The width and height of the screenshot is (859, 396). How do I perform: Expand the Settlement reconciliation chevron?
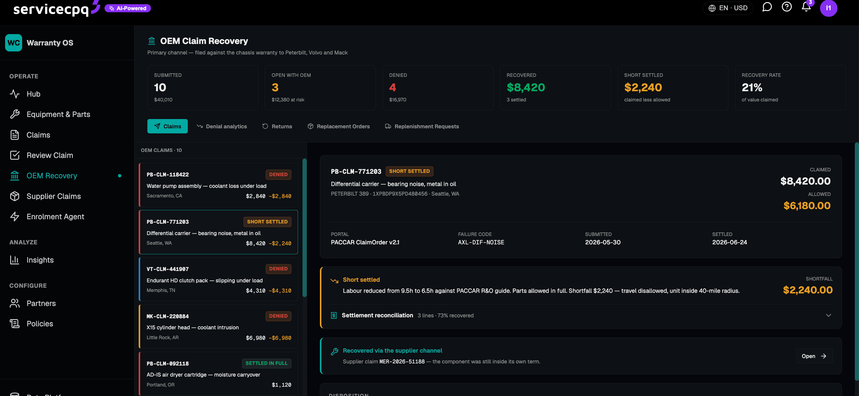(828, 316)
